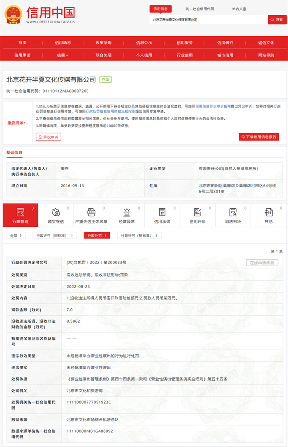
Task: Open the 信易+ navigation item
Action: pos(63,55)
